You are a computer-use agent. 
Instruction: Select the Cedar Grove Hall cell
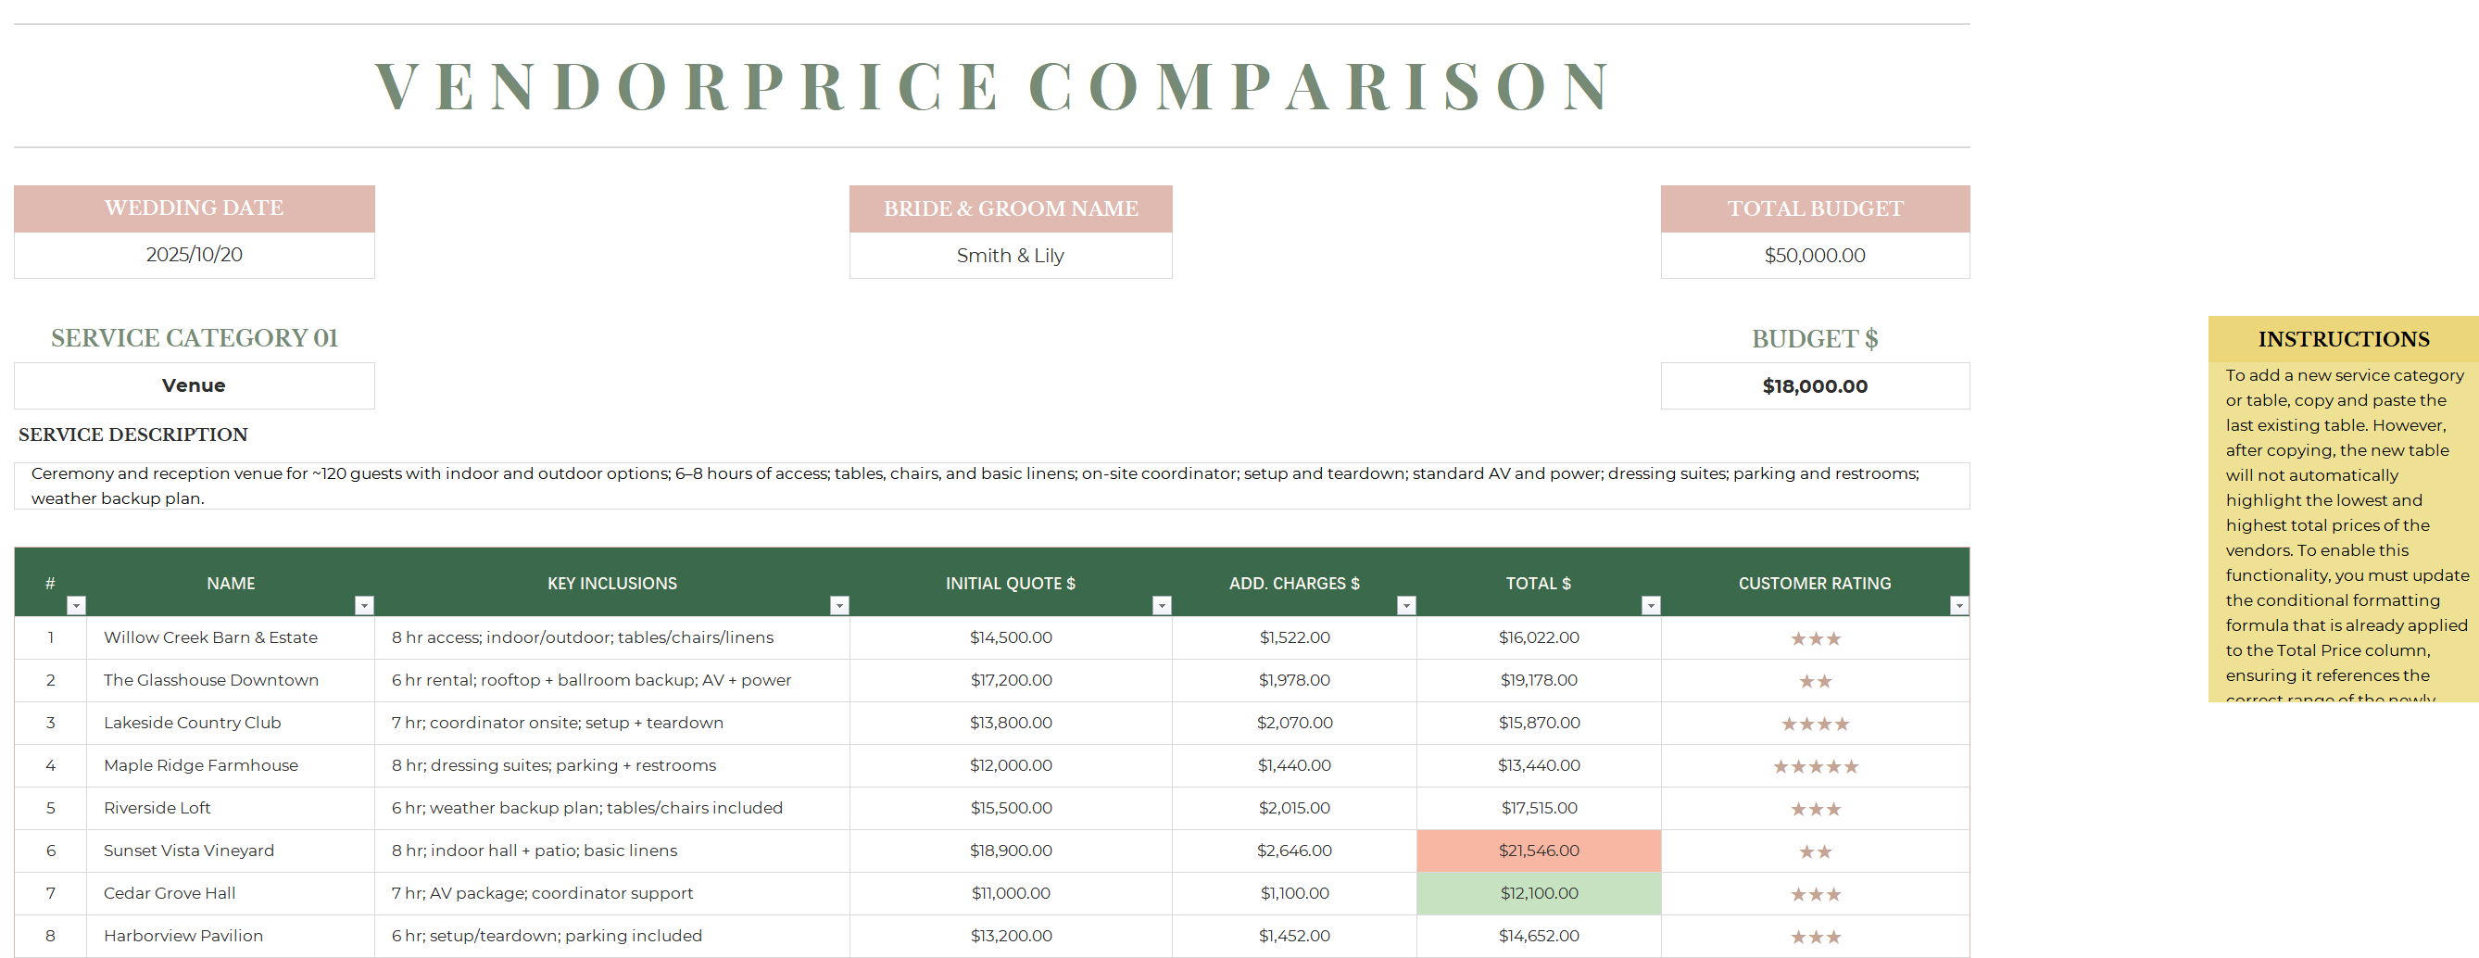coord(230,892)
